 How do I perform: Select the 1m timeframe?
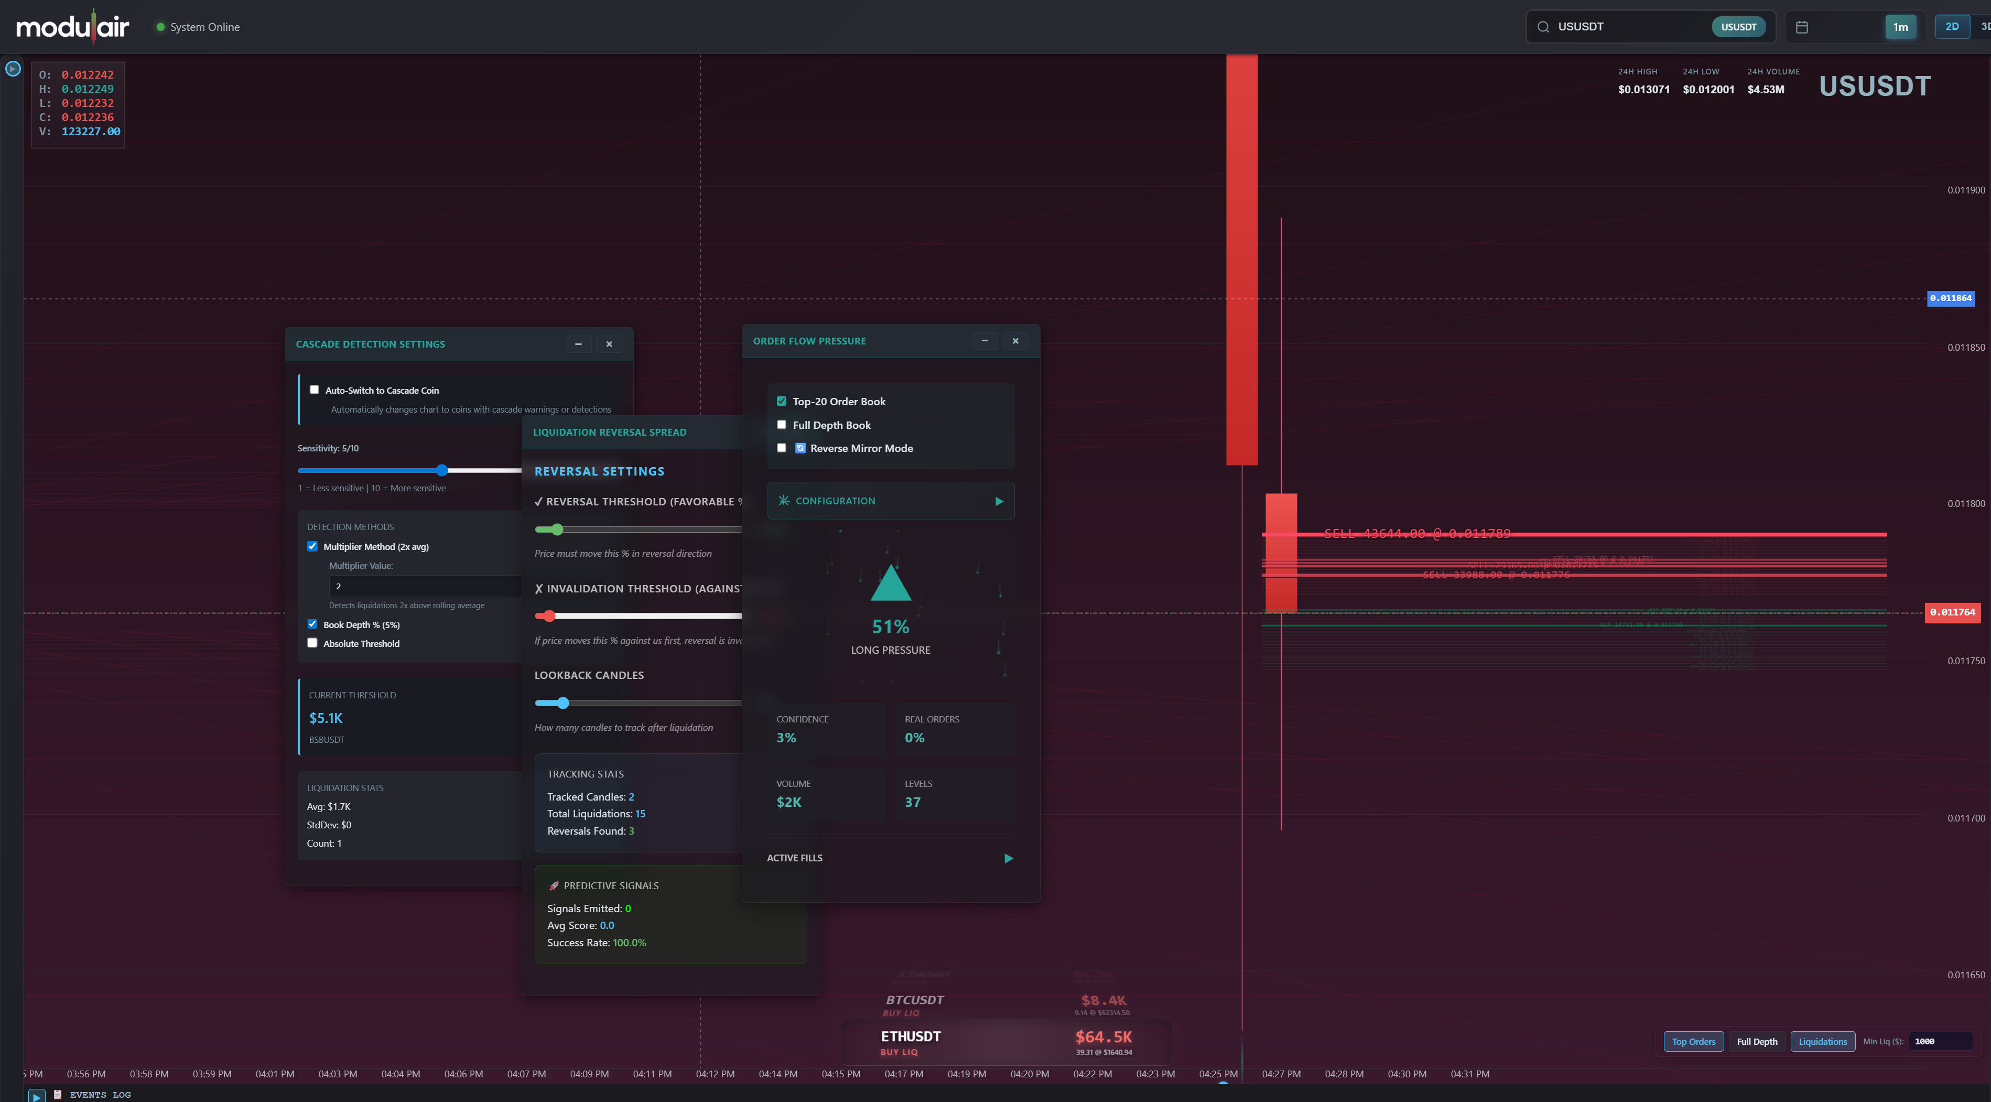click(1900, 27)
